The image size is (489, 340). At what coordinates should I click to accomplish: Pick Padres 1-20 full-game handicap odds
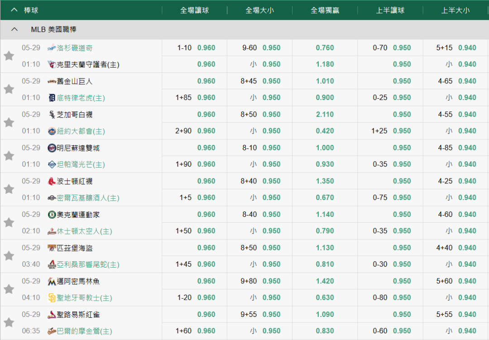coord(206,297)
